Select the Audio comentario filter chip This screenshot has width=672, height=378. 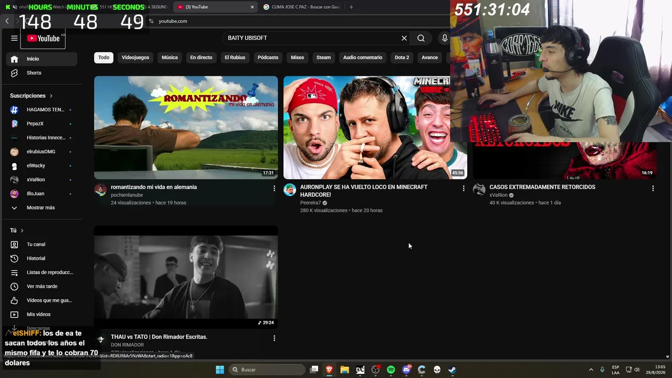[x=363, y=58]
